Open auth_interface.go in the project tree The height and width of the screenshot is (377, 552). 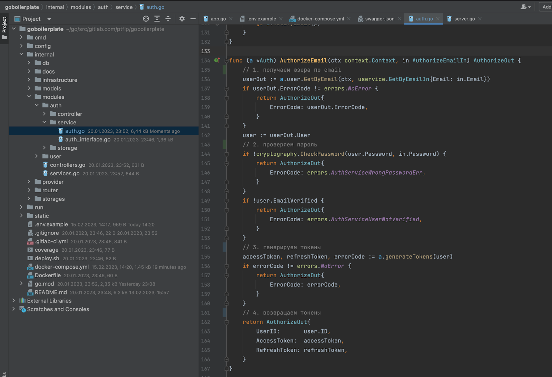88,139
